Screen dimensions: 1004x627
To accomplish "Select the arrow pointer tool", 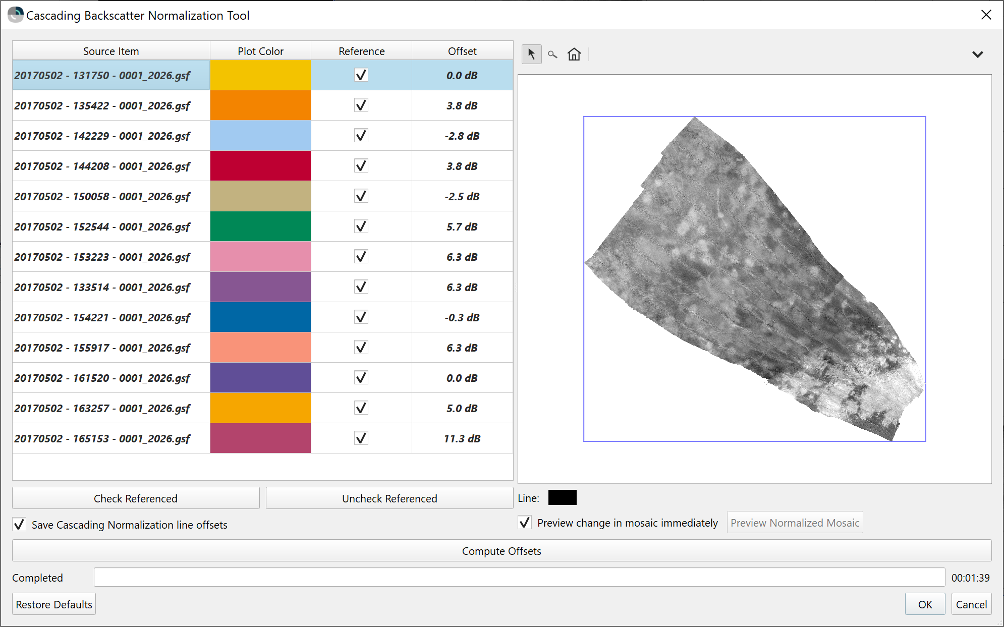I will click(531, 54).
